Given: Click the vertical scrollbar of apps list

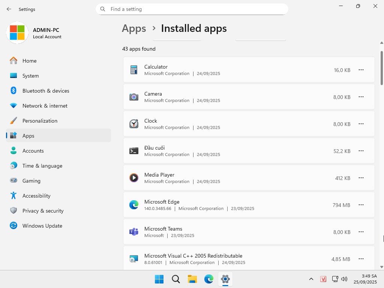Looking at the screenshot, I should (382, 67).
